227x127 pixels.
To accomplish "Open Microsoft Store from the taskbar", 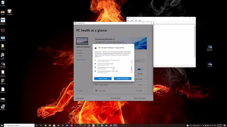I will (x=54, y=126).
